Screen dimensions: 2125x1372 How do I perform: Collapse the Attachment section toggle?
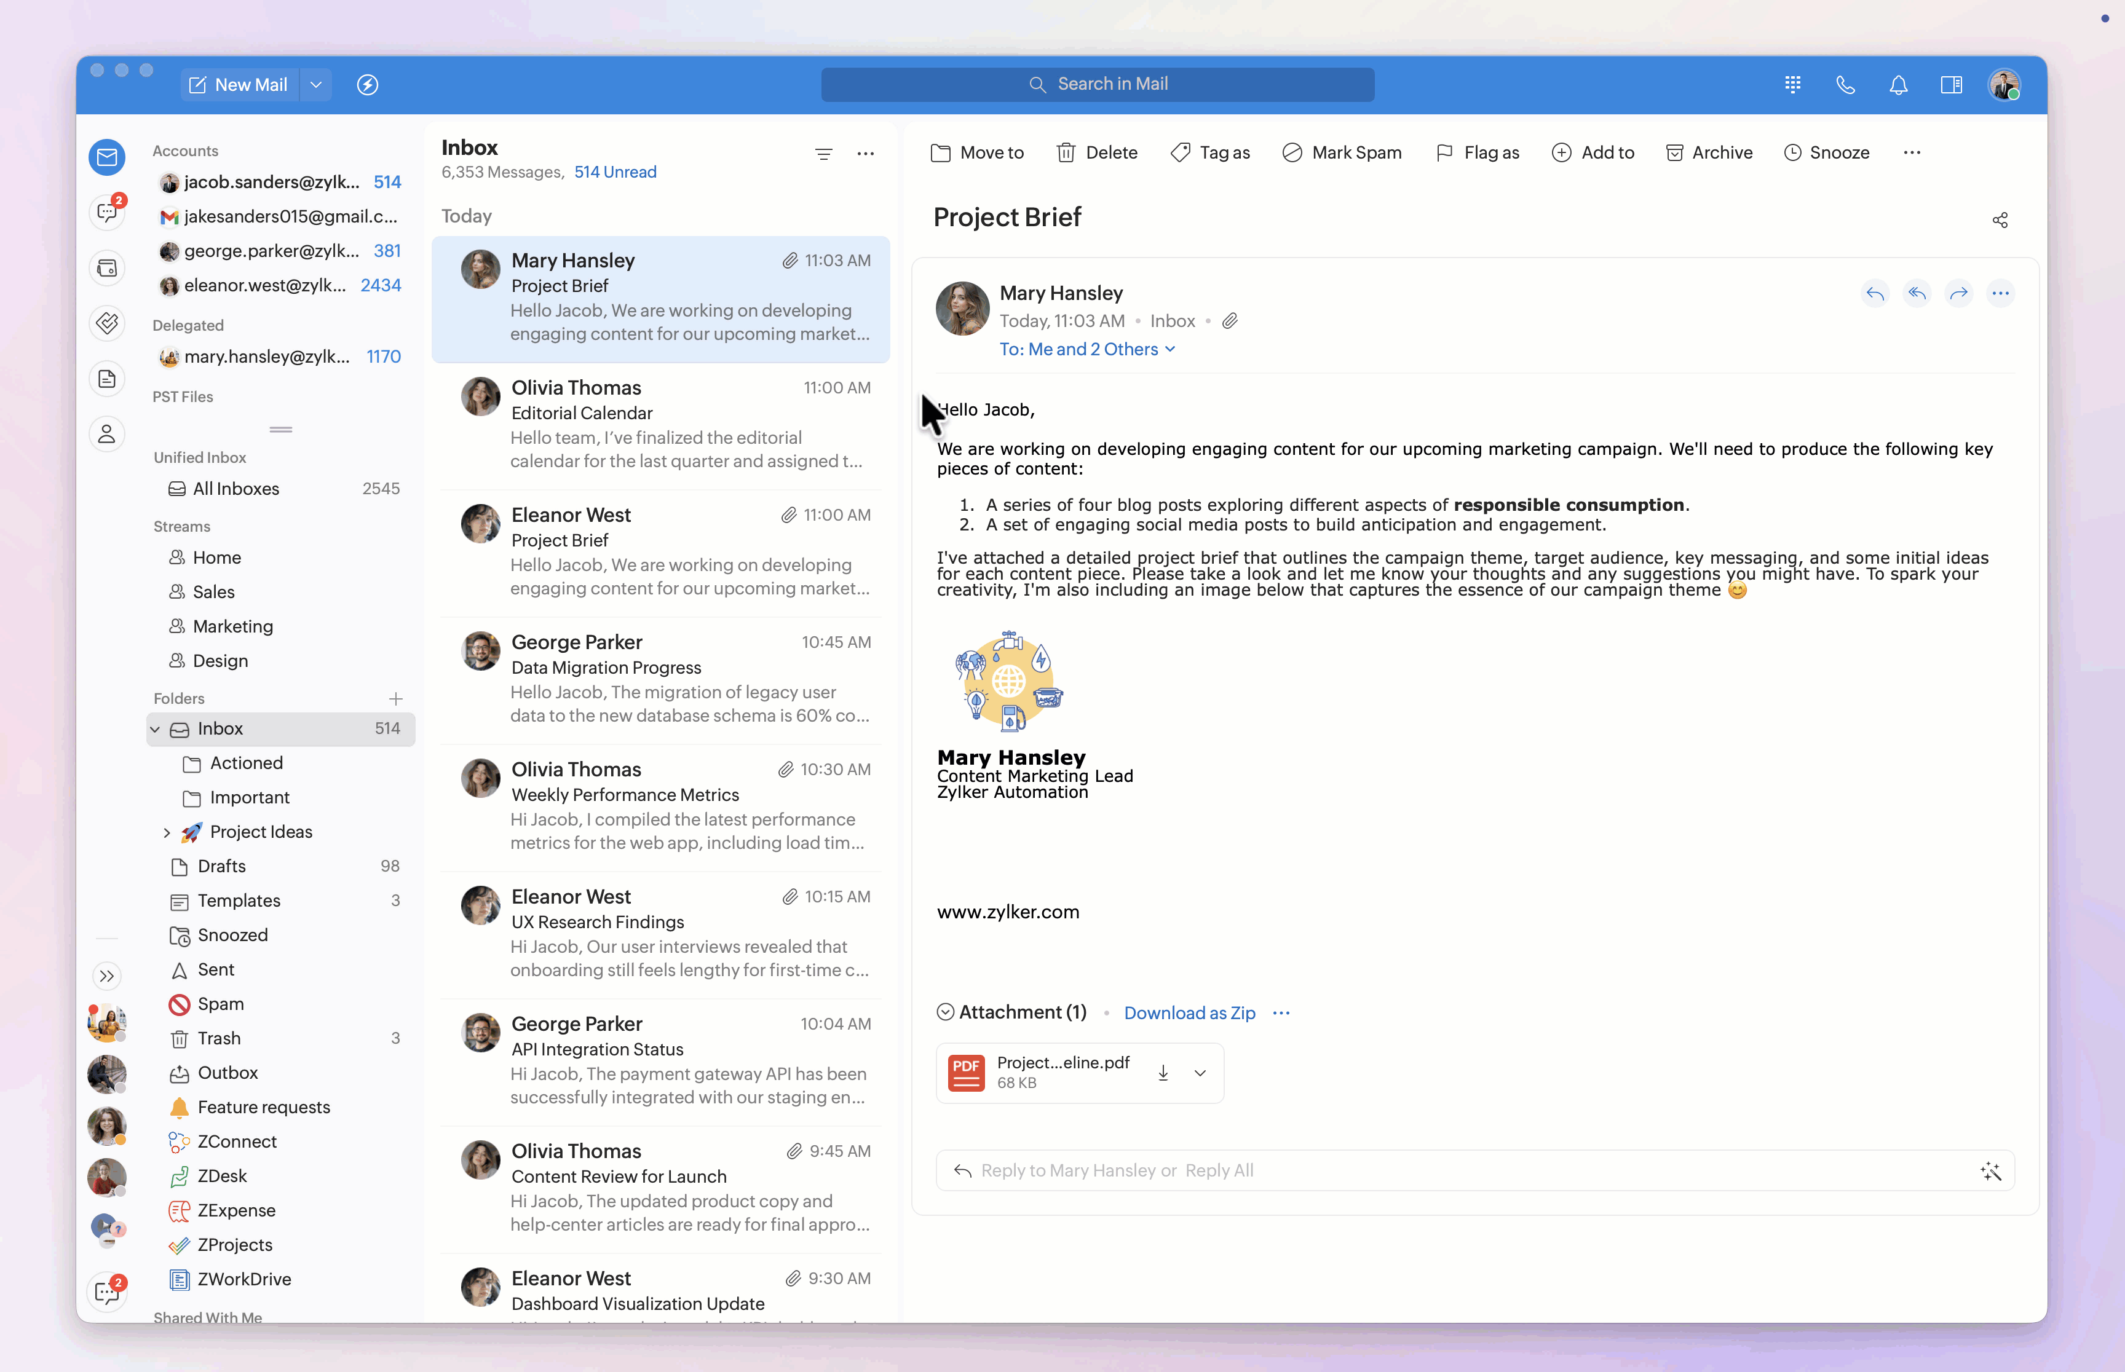coord(945,1012)
